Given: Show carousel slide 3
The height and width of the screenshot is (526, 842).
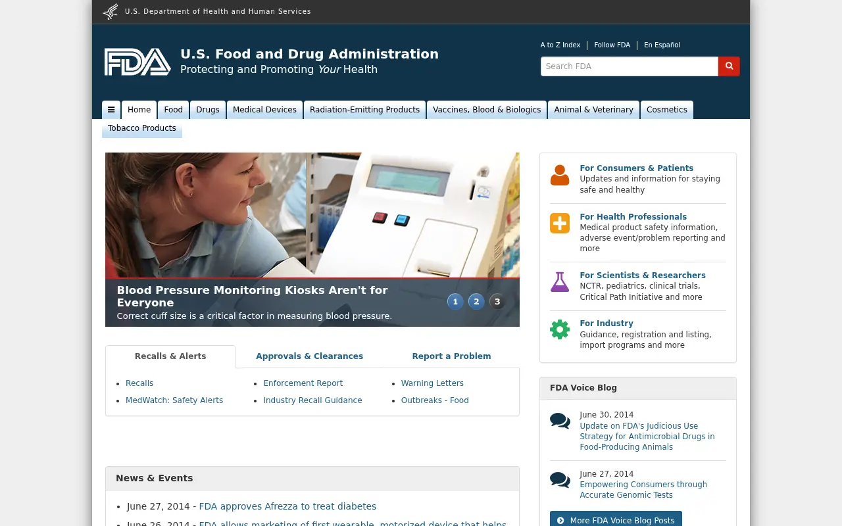Looking at the screenshot, I should pos(497,302).
